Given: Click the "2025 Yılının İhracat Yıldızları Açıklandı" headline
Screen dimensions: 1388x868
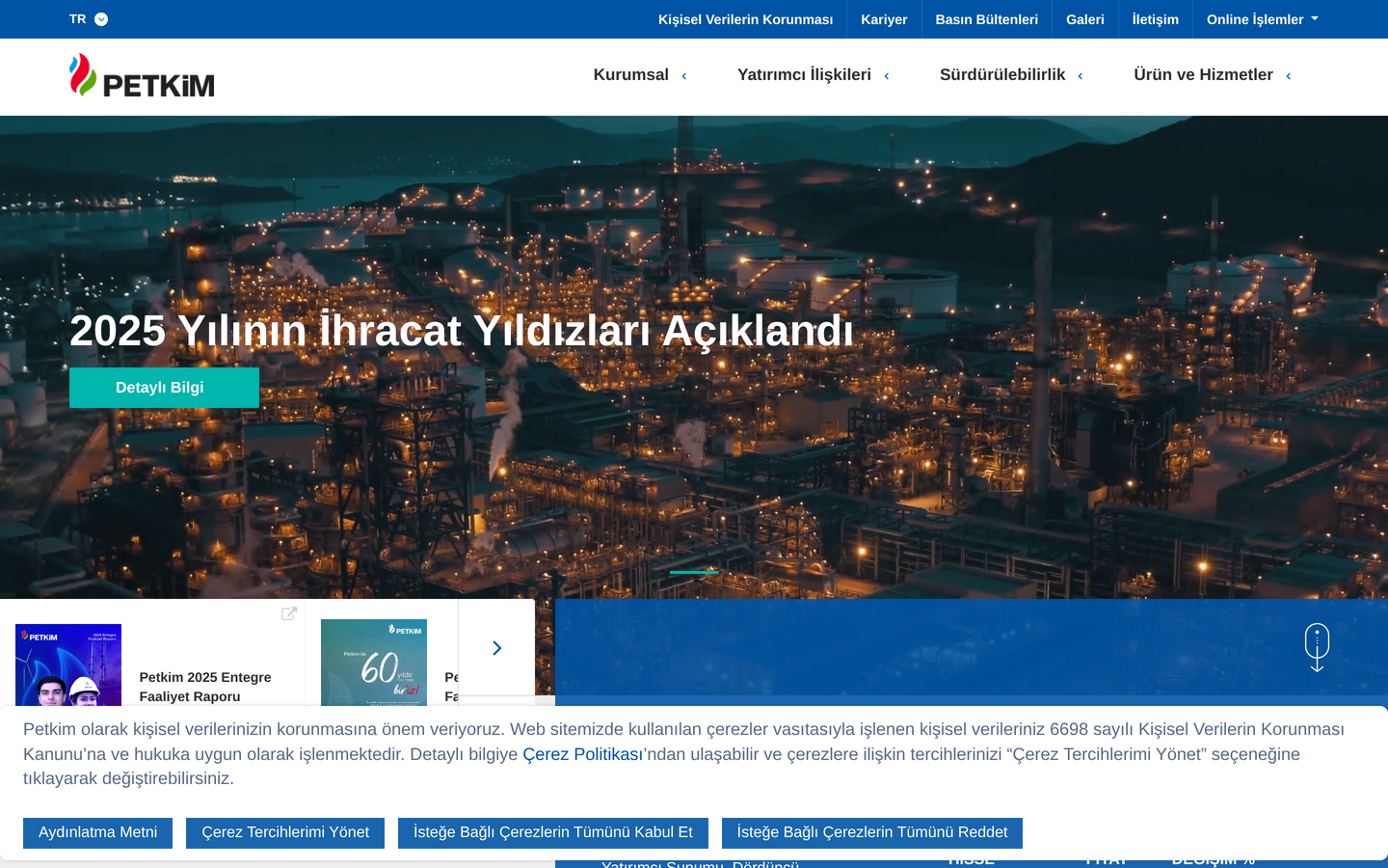Looking at the screenshot, I should [462, 331].
